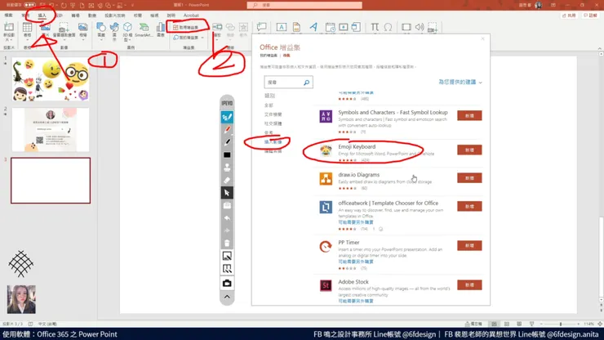Click the Symbol omega icon
604x340 pixels.
pyautogui.click(x=388, y=27)
